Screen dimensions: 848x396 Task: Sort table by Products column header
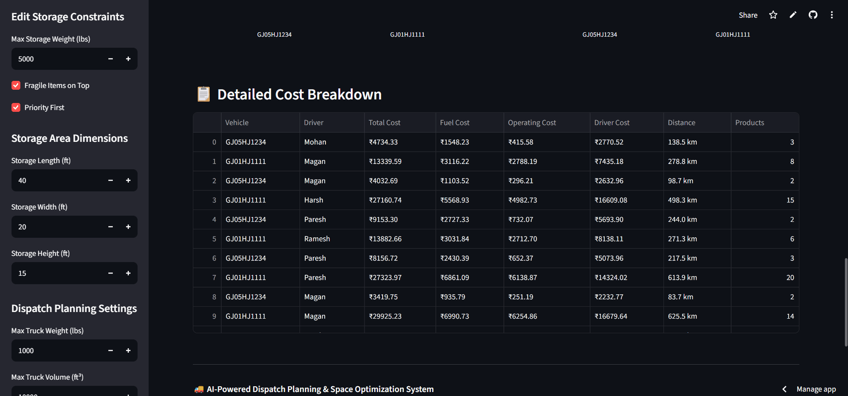tap(765, 122)
